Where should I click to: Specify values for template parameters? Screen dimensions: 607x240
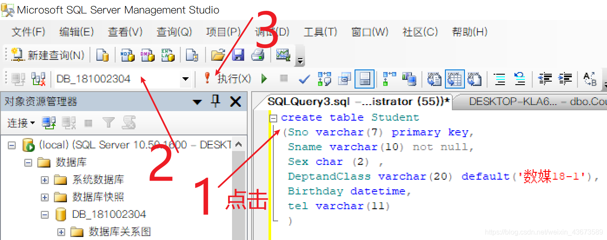point(590,79)
